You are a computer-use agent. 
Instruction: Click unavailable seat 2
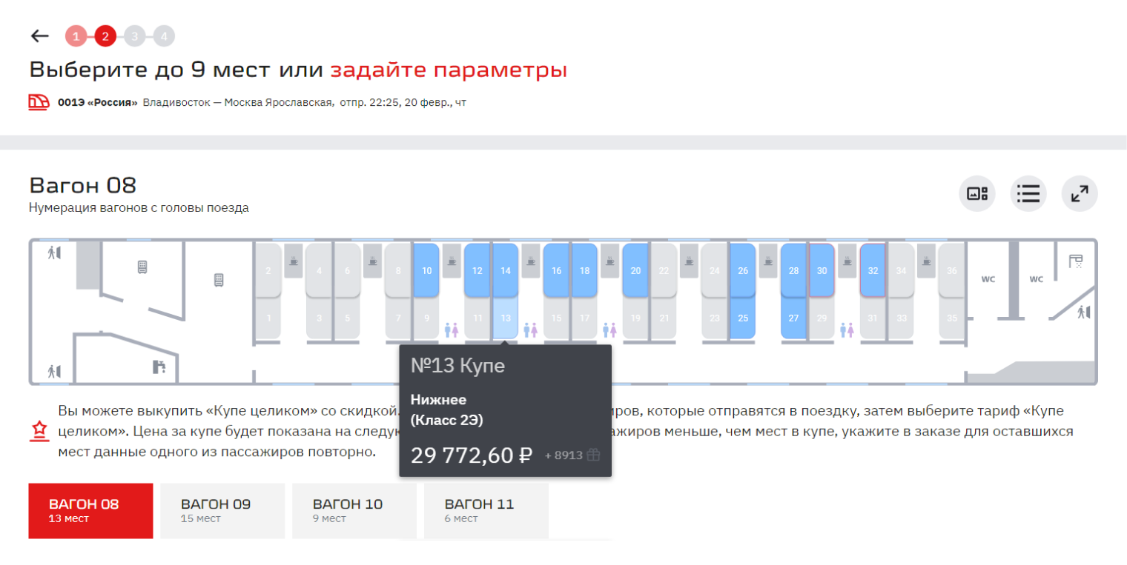point(268,270)
